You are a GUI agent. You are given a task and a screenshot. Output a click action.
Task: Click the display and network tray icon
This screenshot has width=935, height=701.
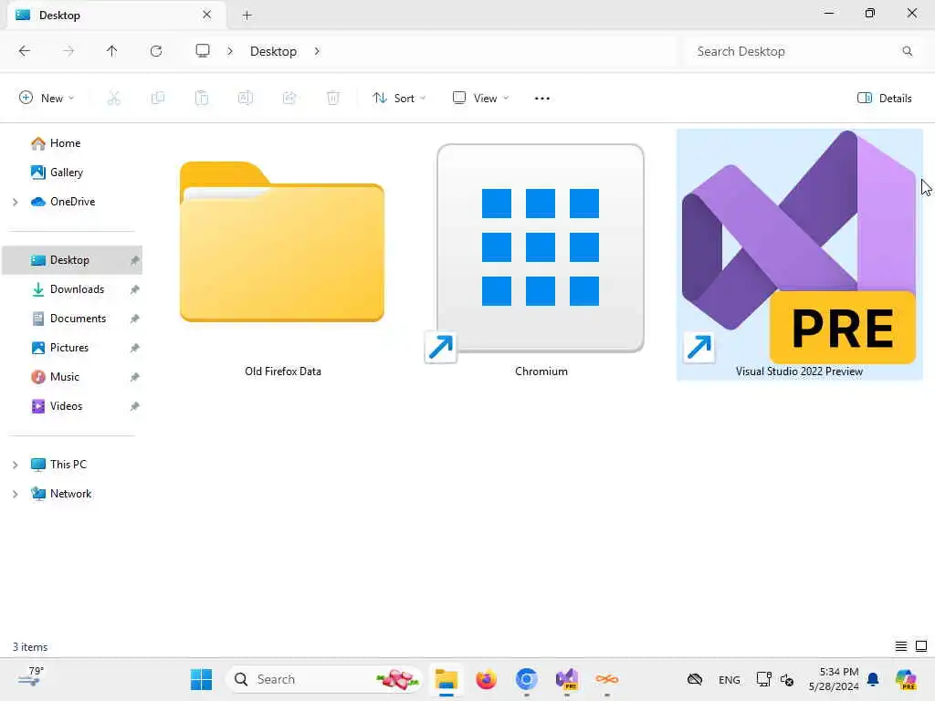point(763,679)
